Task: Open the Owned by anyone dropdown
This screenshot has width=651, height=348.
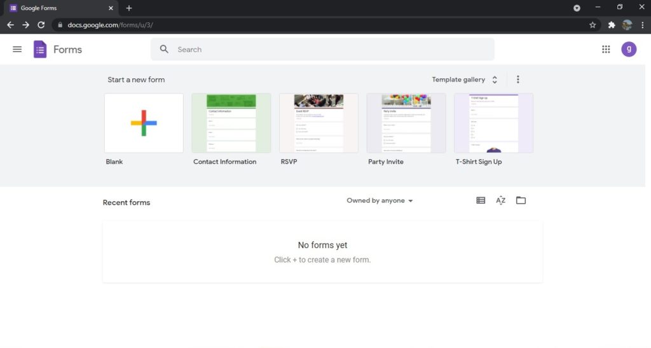Action: tap(380, 200)
